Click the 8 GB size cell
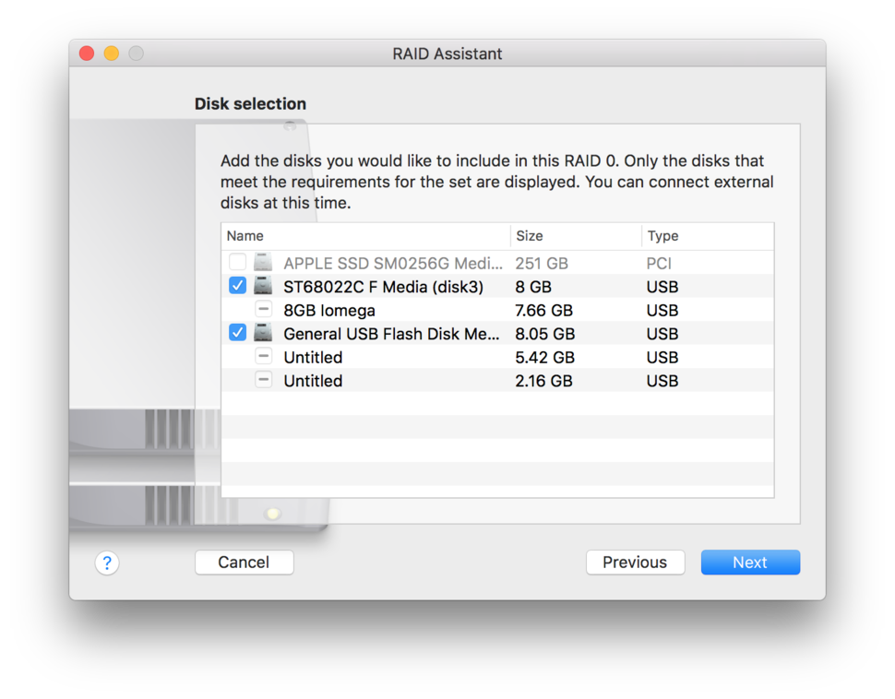The image size is (895, 699). (x=533, y=287)
